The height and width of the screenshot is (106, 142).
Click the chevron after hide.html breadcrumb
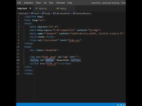pos(29,13)
